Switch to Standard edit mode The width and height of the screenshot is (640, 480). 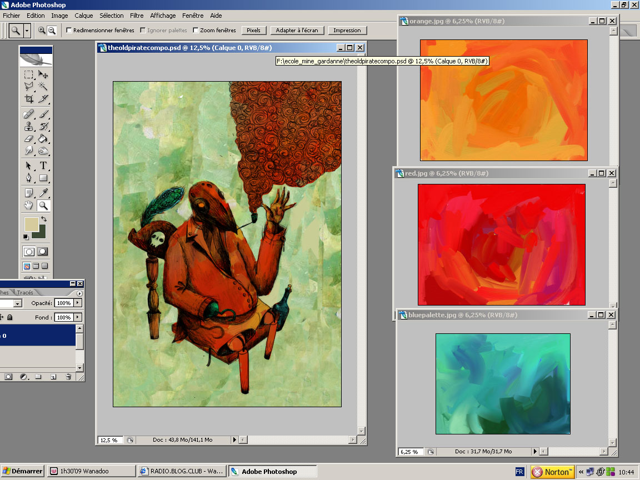coord(28,252)
